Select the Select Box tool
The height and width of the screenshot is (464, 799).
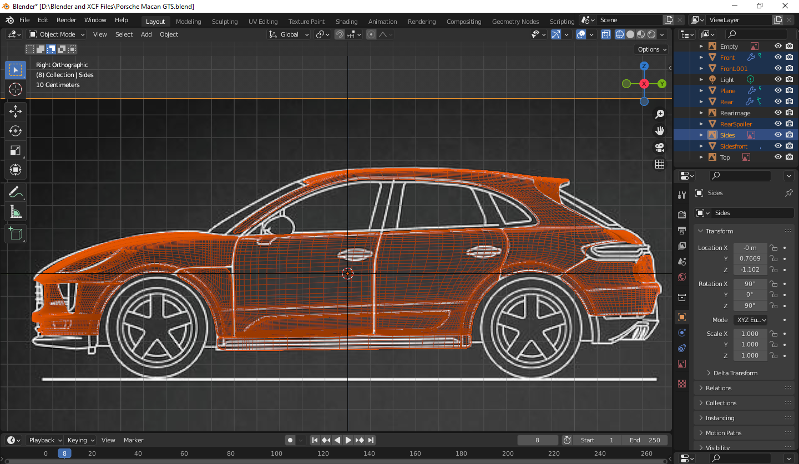[16, 70]
